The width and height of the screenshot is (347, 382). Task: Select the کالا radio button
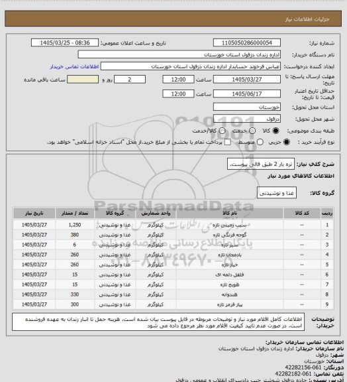click(275, 131)
